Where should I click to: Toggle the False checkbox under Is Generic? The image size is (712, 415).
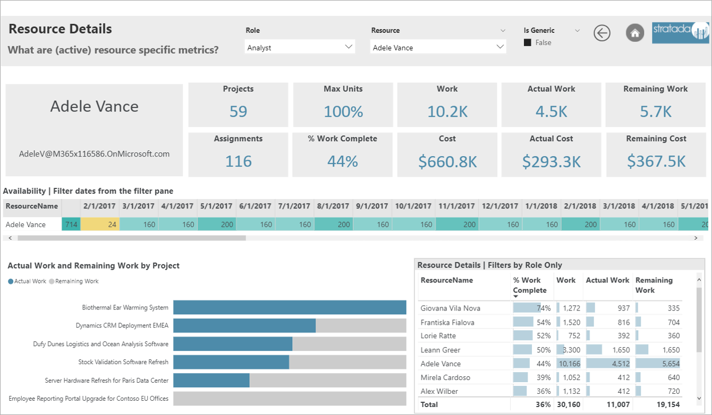click(528, 42)
